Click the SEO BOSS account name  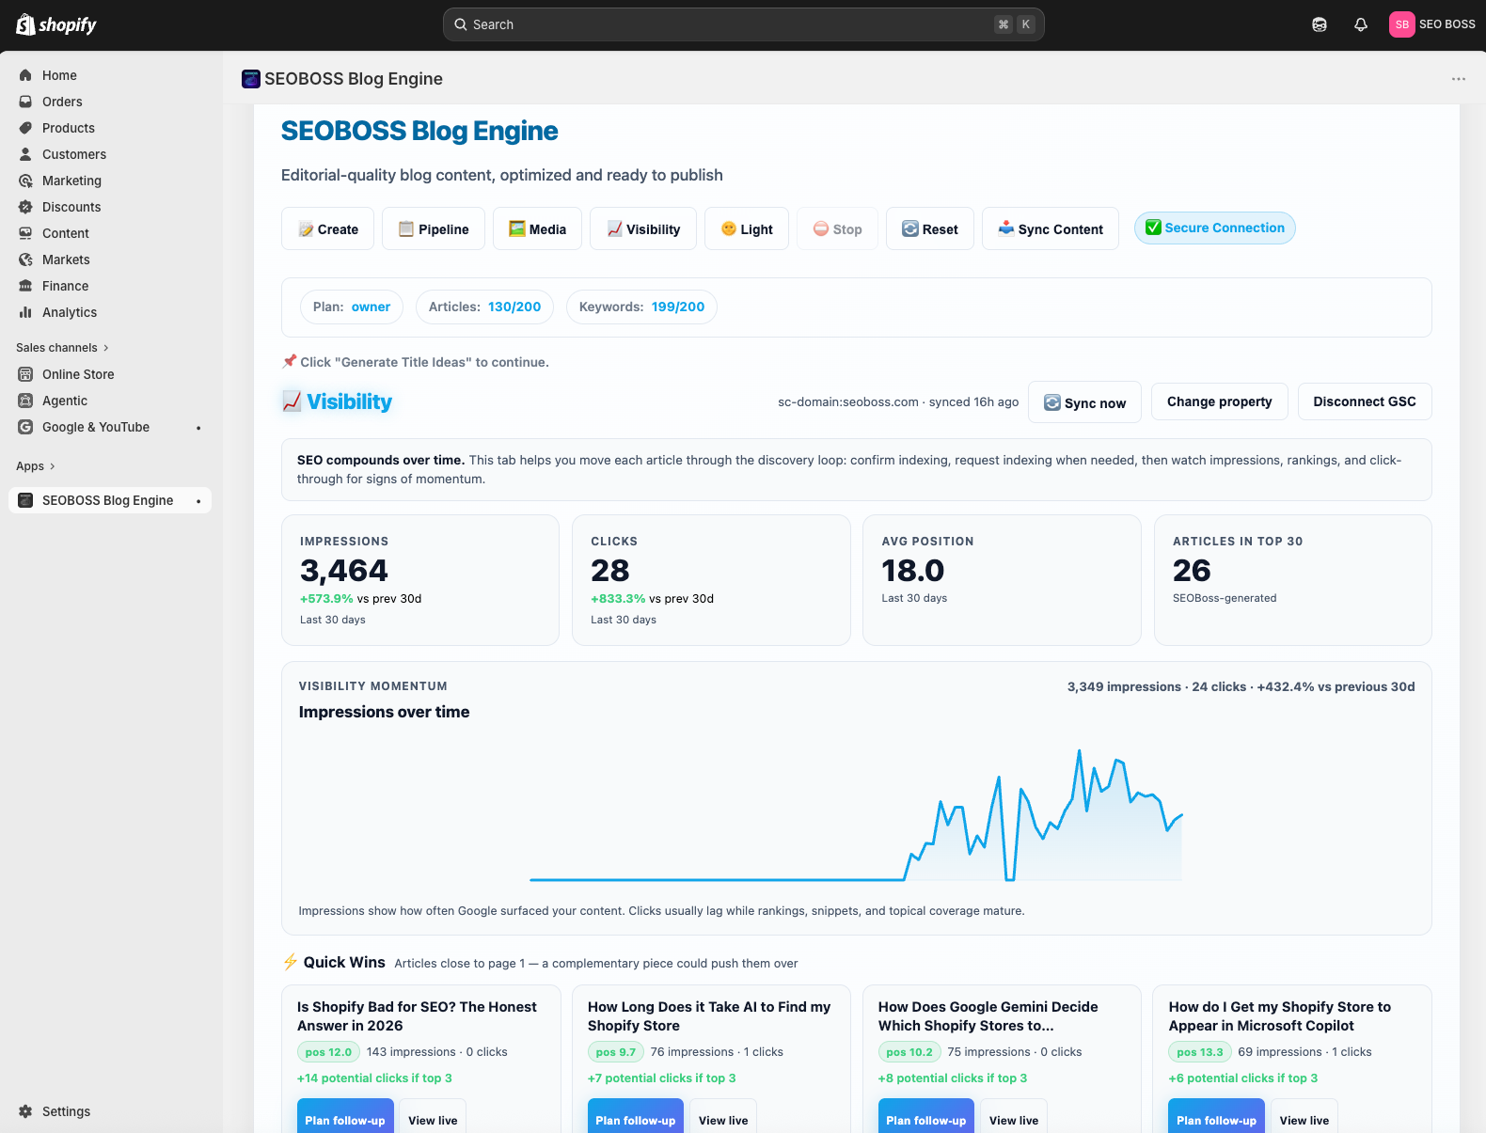(x=1447, y=24)
